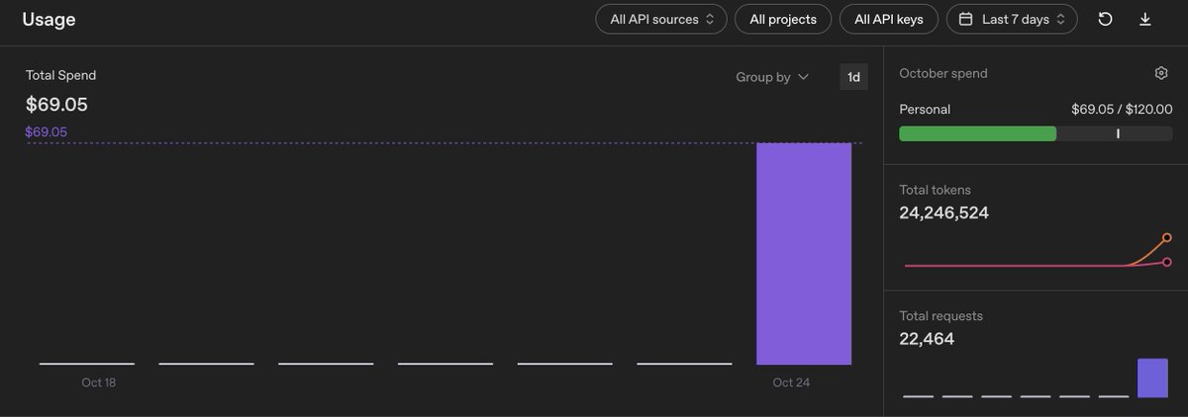Click the Total requests mini bar chart
Screen dimensions: 1188x417
pyautogui.click(x=1036, y=377)
